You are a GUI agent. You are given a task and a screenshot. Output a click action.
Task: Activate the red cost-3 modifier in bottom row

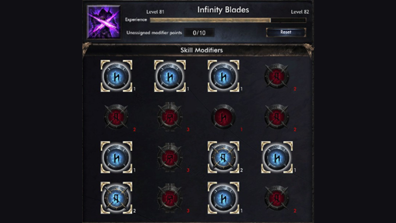(x=170, y=198)
